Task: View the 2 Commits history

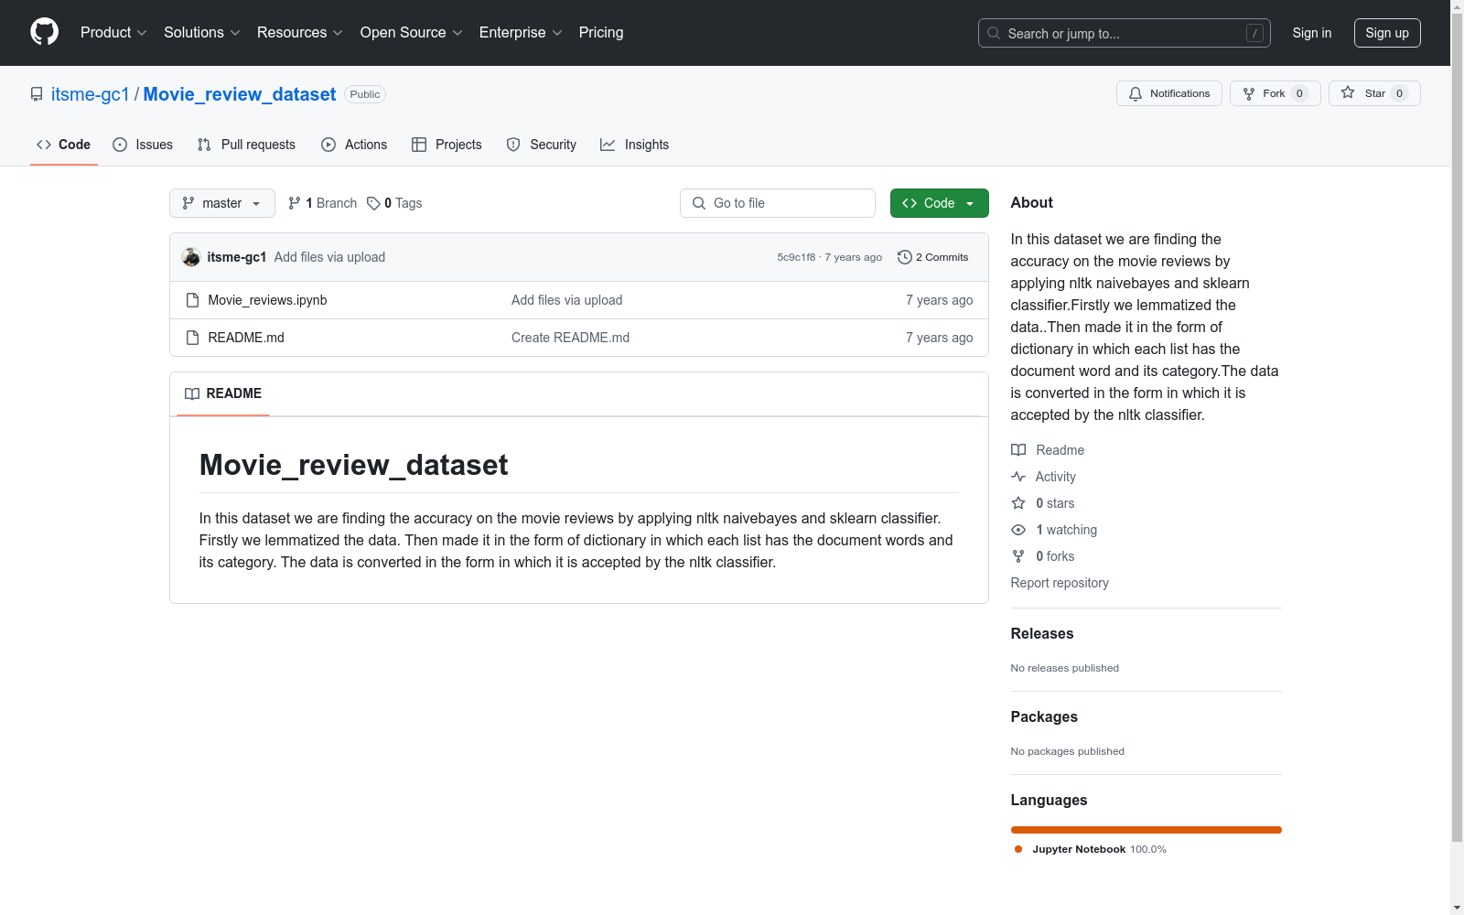Action: 933,257
